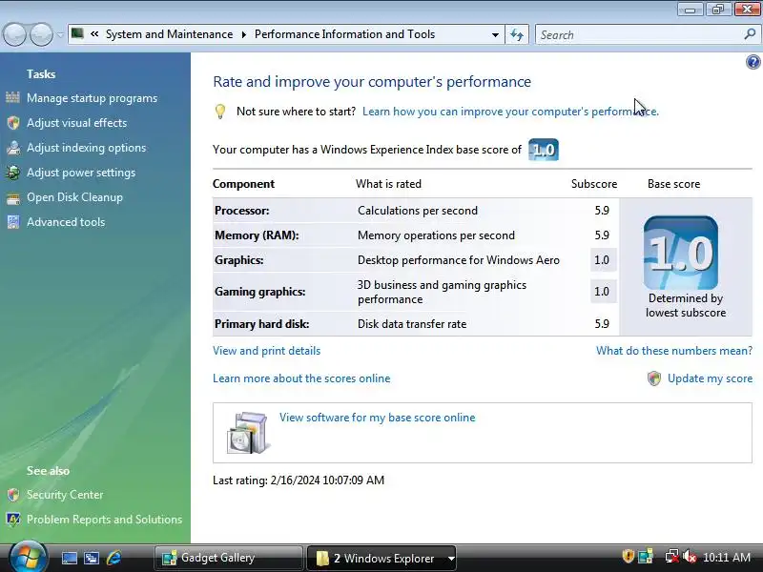Click the Manage startup programs icon
Image resolution: width=763 pixels, height=572 pixels.
[x=13, y=98]
